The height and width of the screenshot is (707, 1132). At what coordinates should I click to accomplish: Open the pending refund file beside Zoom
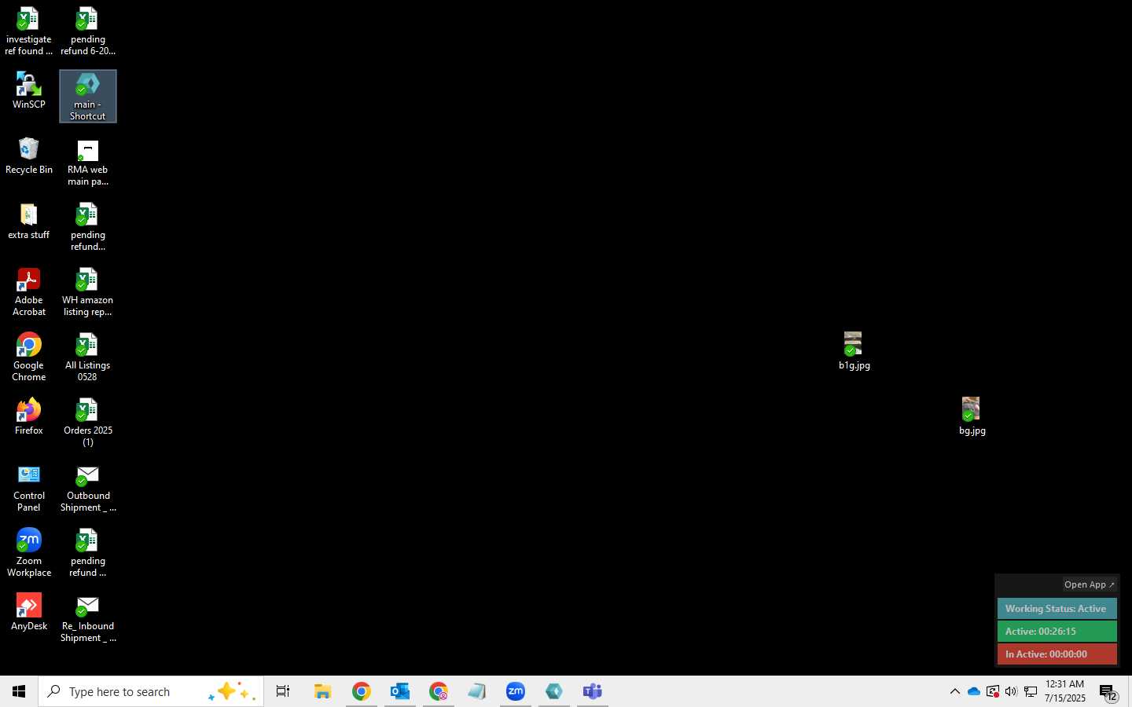[87, 553]
